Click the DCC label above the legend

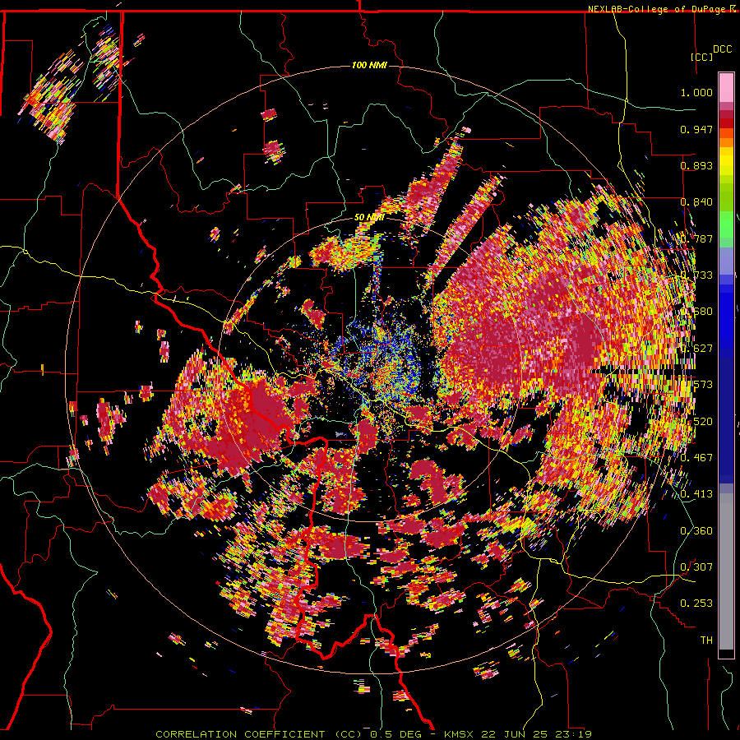(x=722, y=49)
